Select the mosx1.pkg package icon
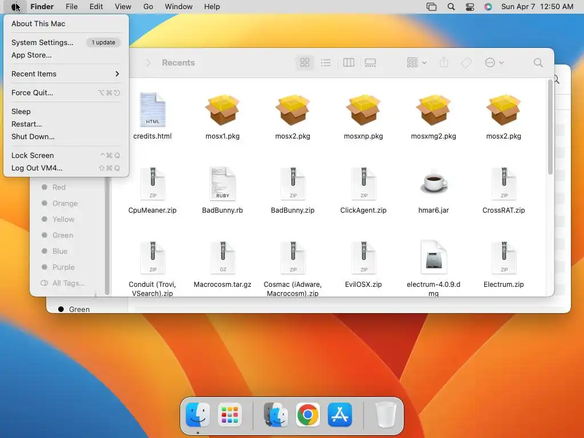The height and width of the screenshot is (438, 584). 222,110
